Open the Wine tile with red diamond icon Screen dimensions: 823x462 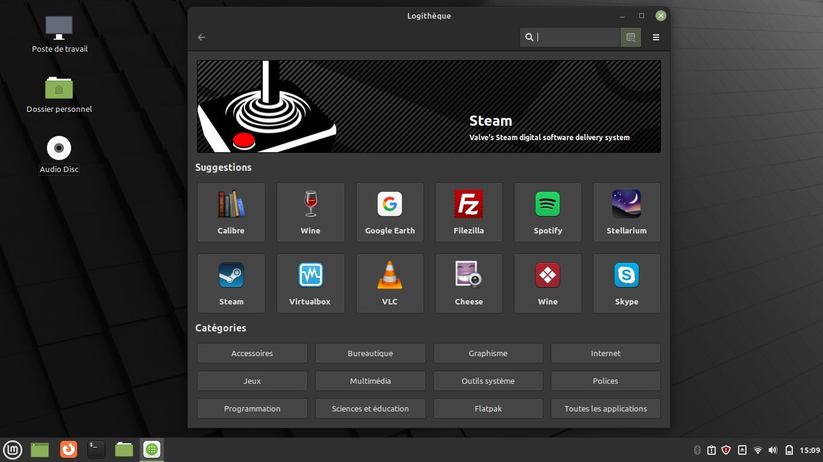pos(548,283)
